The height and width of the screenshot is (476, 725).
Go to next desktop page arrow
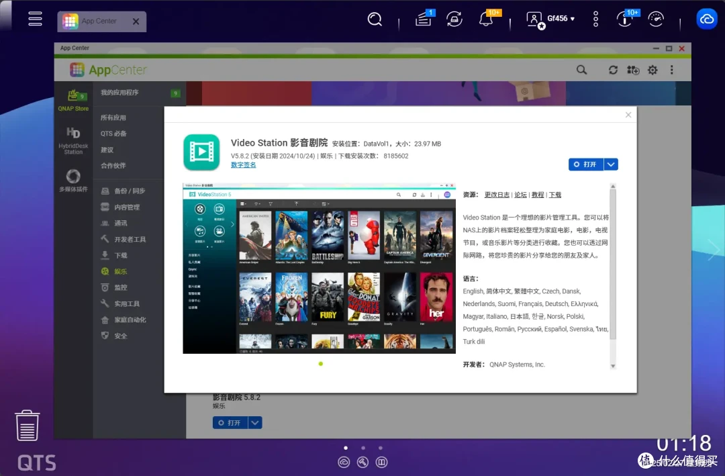coord(714,250)
